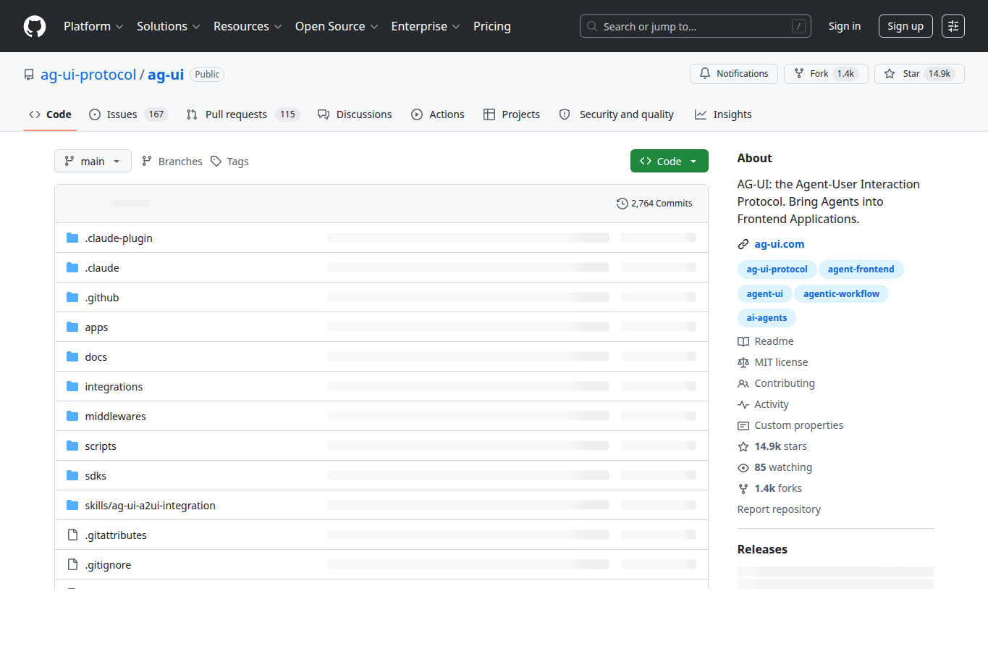Open the appearance settings icon button

pyautogui.click(x=953, y=26)
